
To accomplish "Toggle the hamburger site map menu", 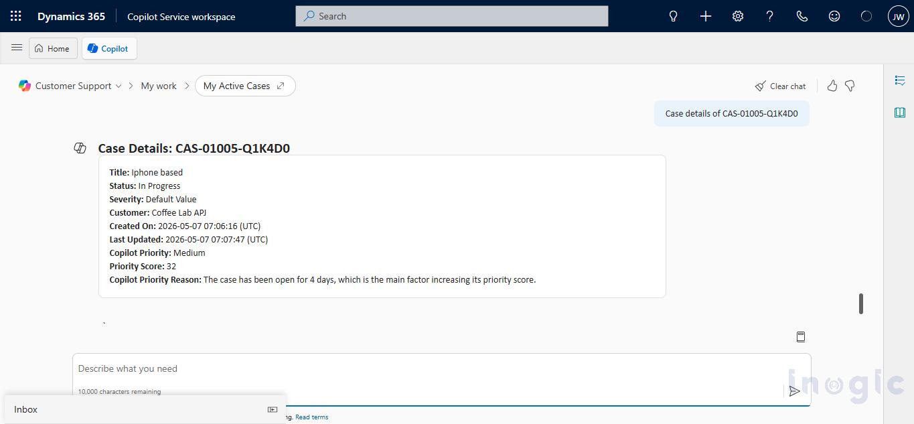I will (17, 48).
